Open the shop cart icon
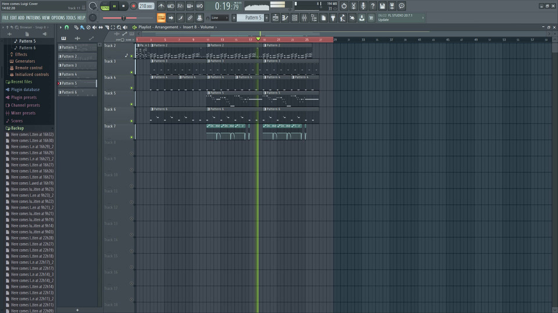 point(371,18)
